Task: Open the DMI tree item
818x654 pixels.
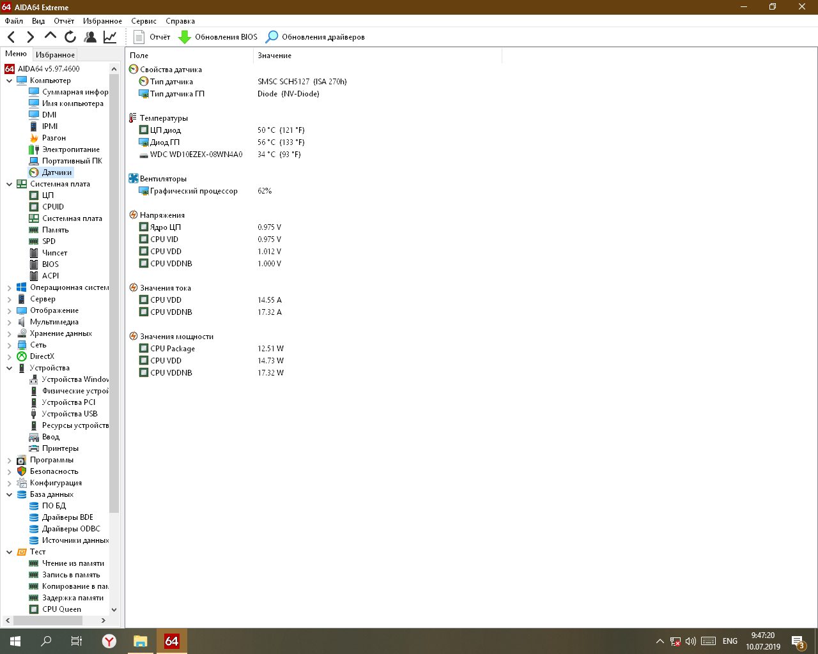Action: pos(42,115)
